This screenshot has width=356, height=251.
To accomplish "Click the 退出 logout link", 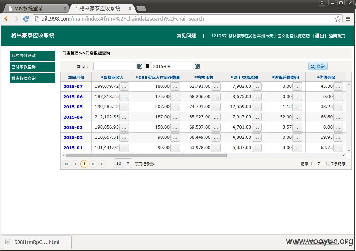I will [319, 36].
